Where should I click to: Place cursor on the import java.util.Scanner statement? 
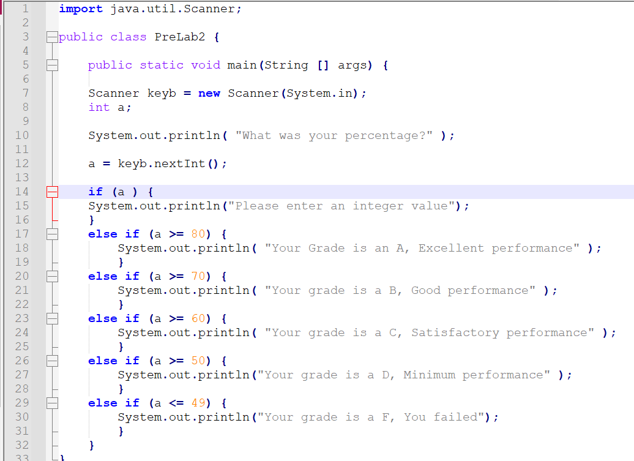pyautogui.click(x=147, y=9)
